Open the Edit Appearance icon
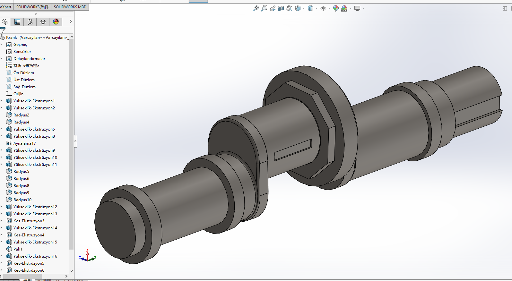This screenshot has width=512, height=281. 336,9
